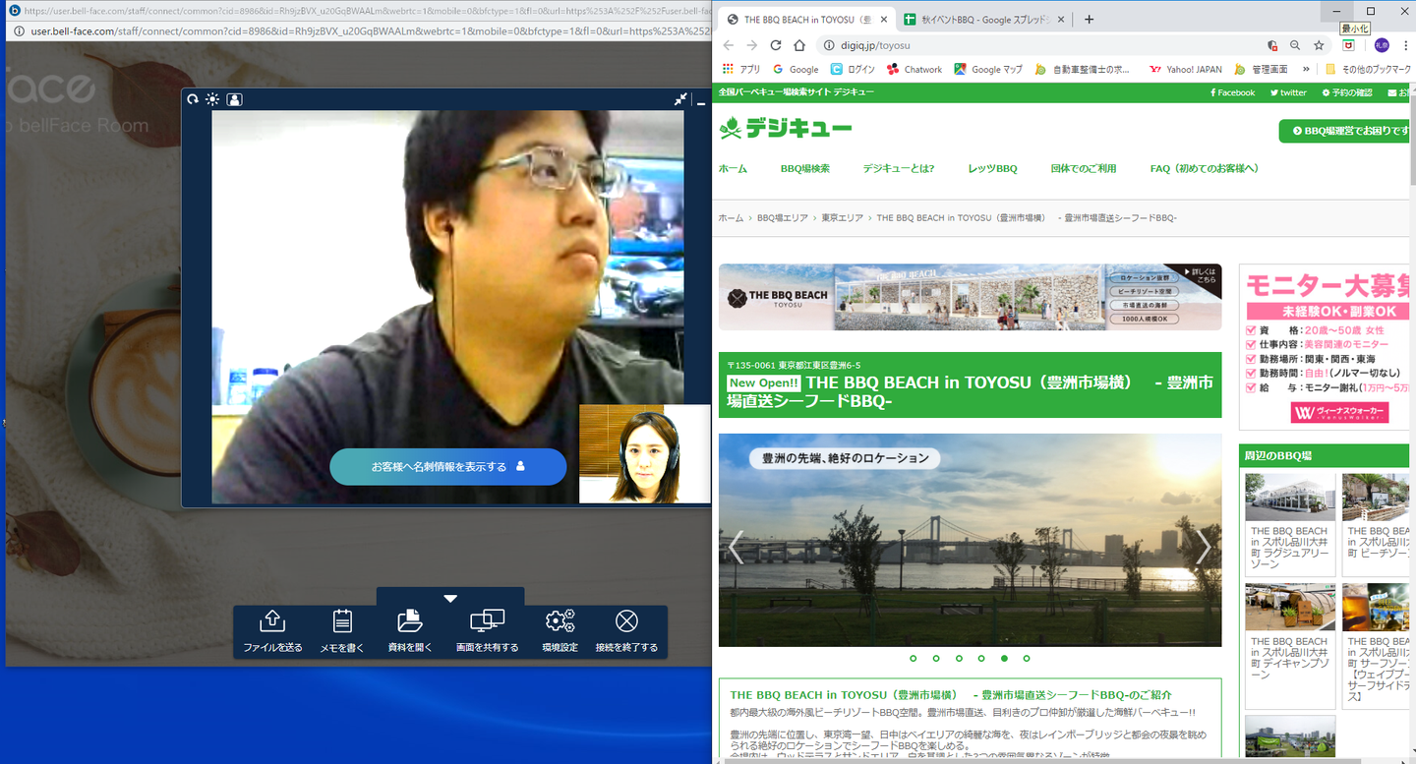Advance the photo slideshow with right arrow
Viewport: 1416px width, 764px height.
click(1203, 547)
